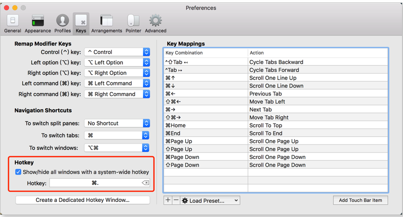Select the Scroll One Line Up row

point(276,78)
